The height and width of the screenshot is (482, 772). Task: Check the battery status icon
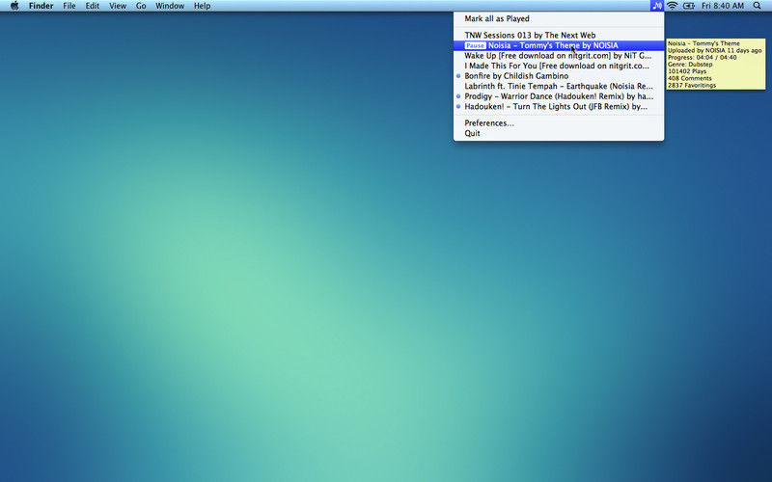coord(689,6)
